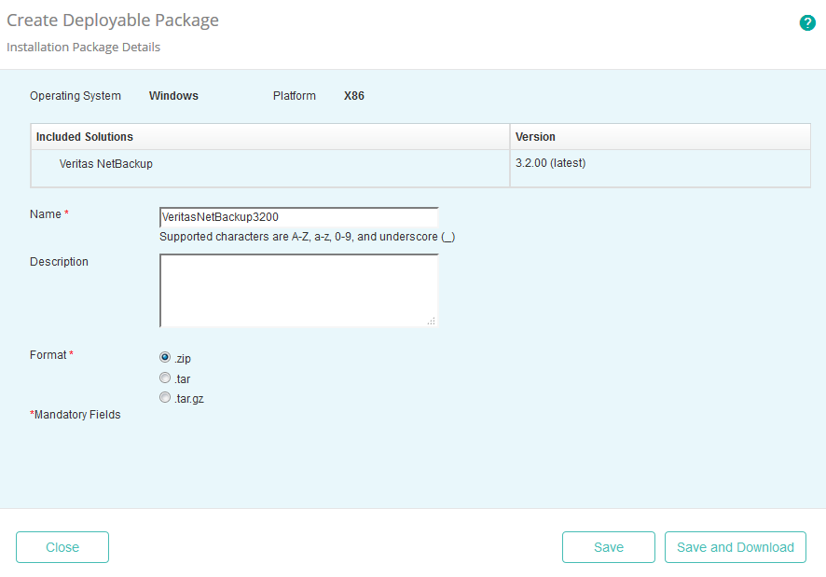Click the Create Deployable Package title
Viewport: 826px width, 577px height.
[113, 21]
